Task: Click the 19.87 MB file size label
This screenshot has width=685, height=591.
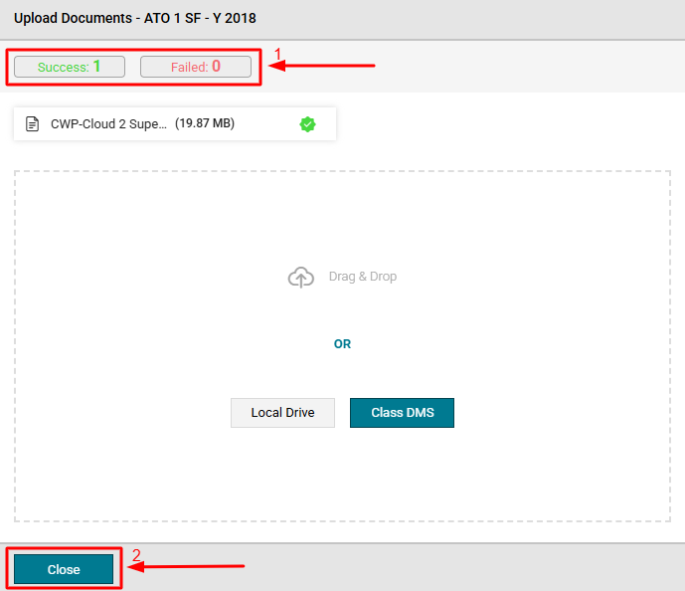Action: 205,124
